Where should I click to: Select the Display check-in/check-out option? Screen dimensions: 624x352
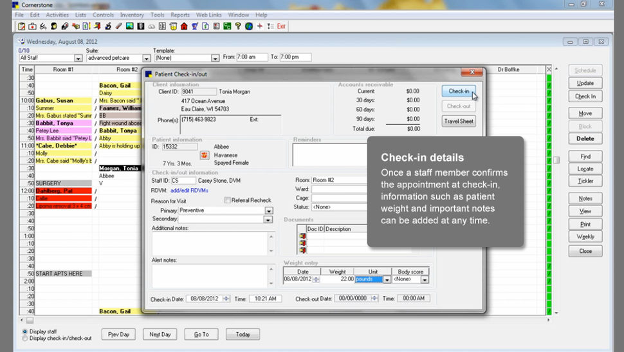point(25,338)
